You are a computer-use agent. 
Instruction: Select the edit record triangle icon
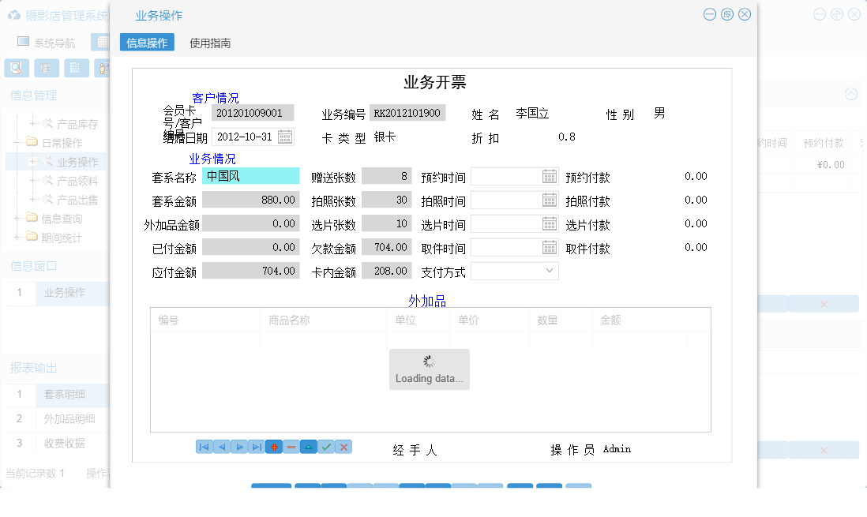click(x=308, y=447)
